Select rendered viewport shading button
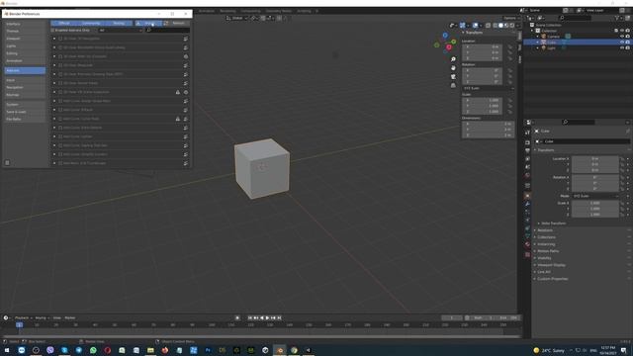The width and height of the screenshot is (633, 356). 512,26
